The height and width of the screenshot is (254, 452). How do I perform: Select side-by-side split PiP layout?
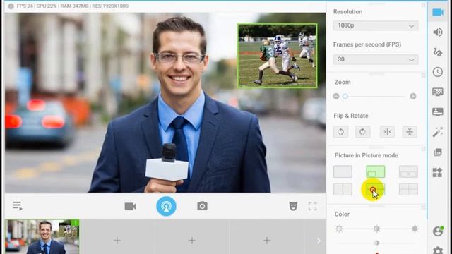click(x=343, y=189)
